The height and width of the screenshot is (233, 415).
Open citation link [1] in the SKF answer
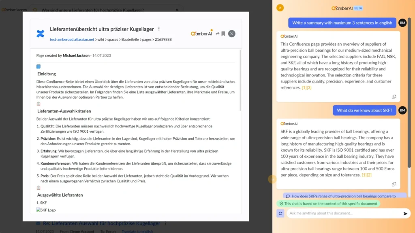point(364,175)
